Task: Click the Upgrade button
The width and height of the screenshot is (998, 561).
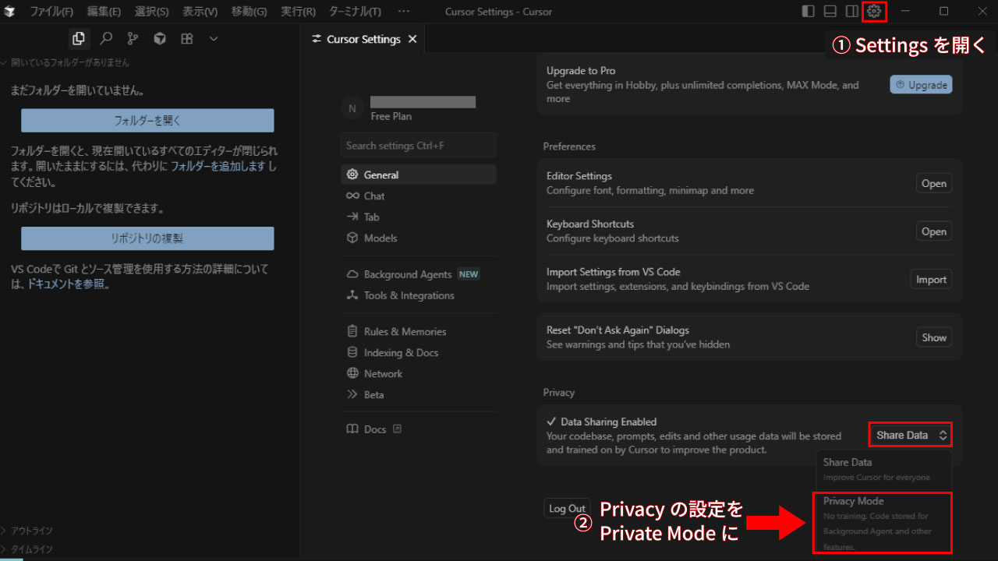Action: pyautogui.click(x=921, y=85)
